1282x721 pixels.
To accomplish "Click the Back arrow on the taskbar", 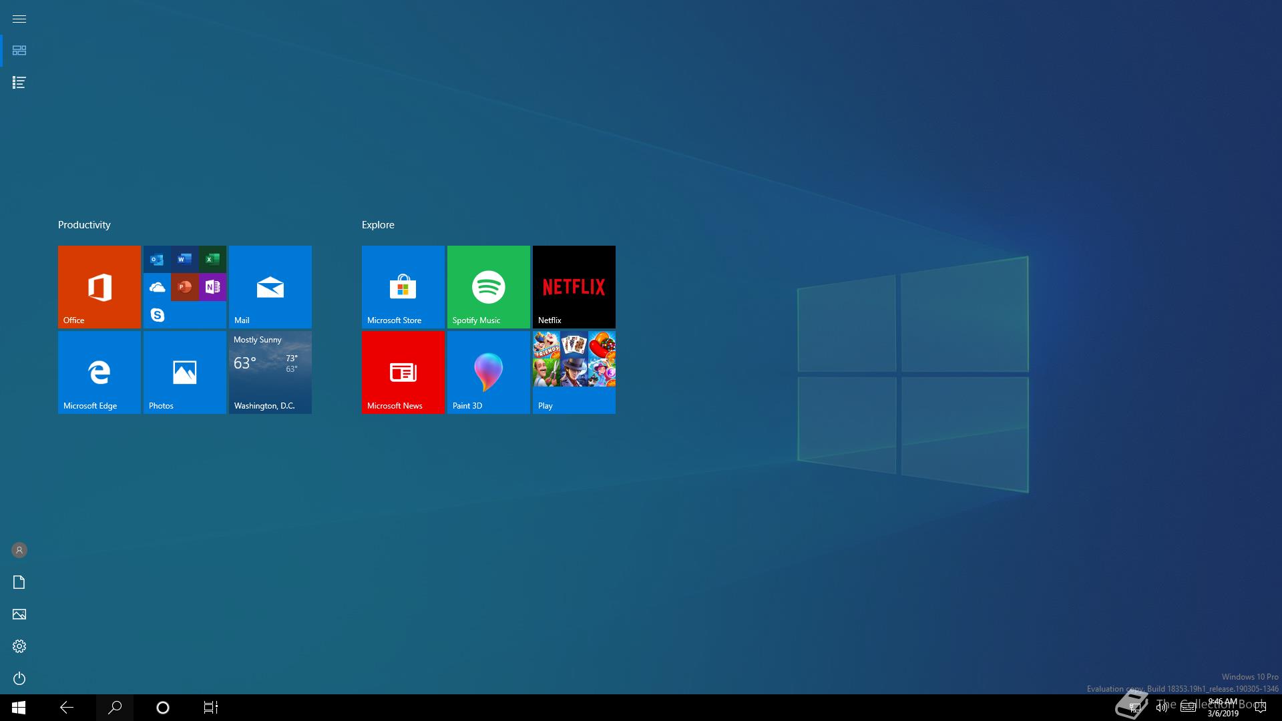I will [x=66, y=707].
